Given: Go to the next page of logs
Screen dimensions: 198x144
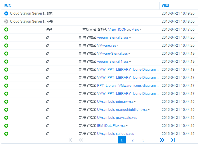Looking at the screenshot, I should click(x=162, y=140).
